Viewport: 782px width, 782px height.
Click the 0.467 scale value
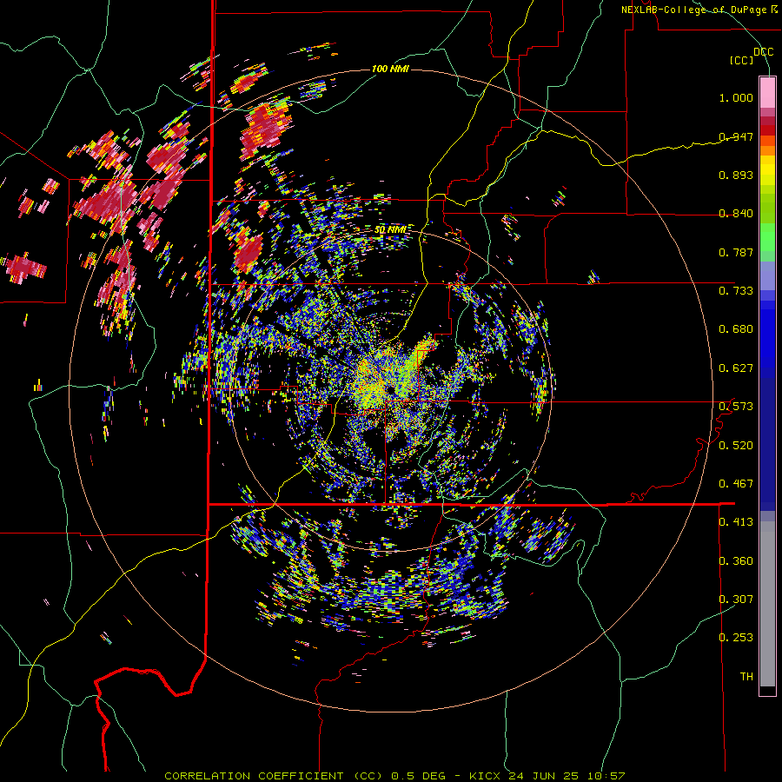[736, 484]
